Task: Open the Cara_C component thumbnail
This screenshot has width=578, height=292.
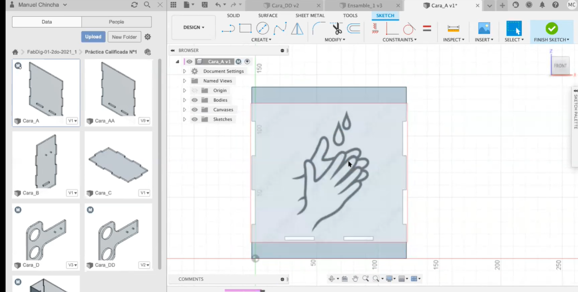Action: click(x=118, y=165)
